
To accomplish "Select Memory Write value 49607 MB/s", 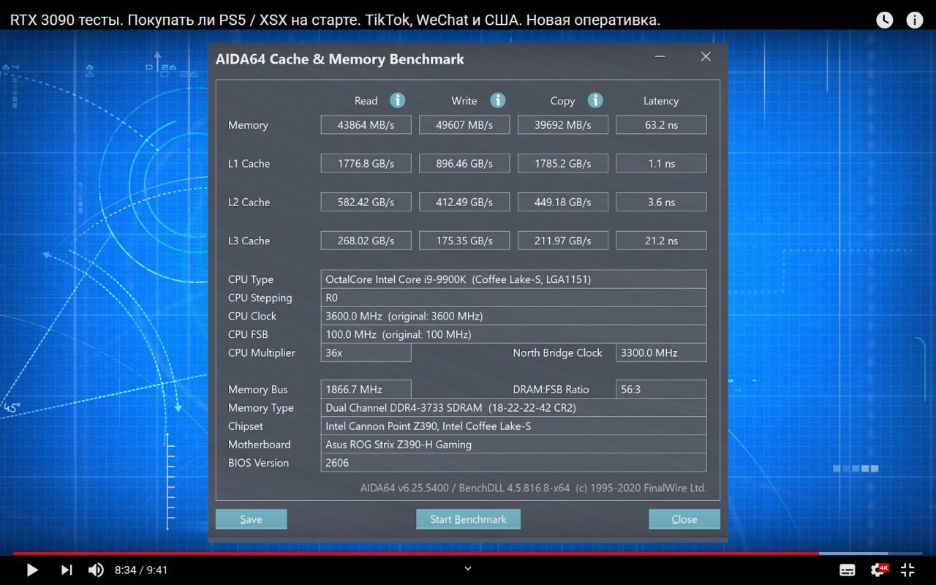I will (464, 124).
